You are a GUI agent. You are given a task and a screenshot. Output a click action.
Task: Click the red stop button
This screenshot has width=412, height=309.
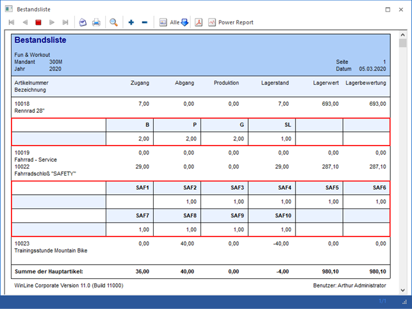coord(38,22)
